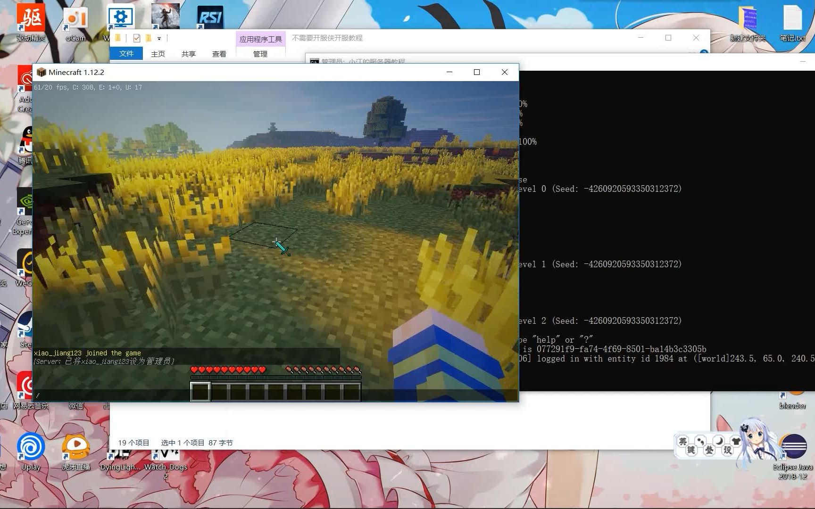Switch to the 查看 ribbon tab
815x509 pixels.
click(x=219, y=54)
